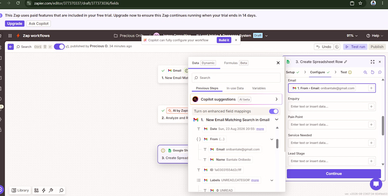Dismiss the Copilot can fully configure banner
Screen dimensions: 388x196
point(236,40)
